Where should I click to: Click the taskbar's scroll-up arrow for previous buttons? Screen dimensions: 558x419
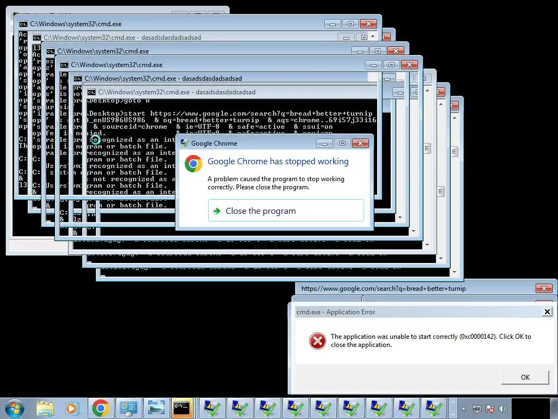453,403
